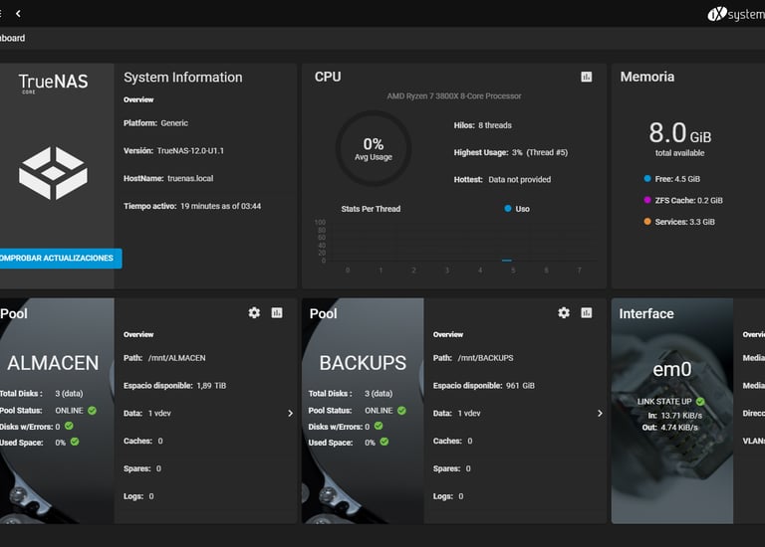Click ALMACEN Disks w/Errors checkmark
The width and height of the screenshot is (765, 547).
tap(69, 427)
